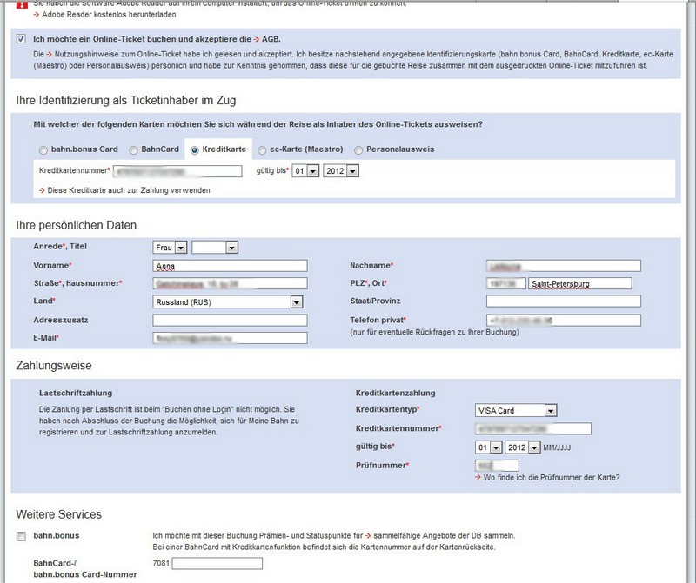Uncheck the Online-Ticket AGB acceptance checkbox
Viewport: 696px width, 583px height.
pos(21,39)
